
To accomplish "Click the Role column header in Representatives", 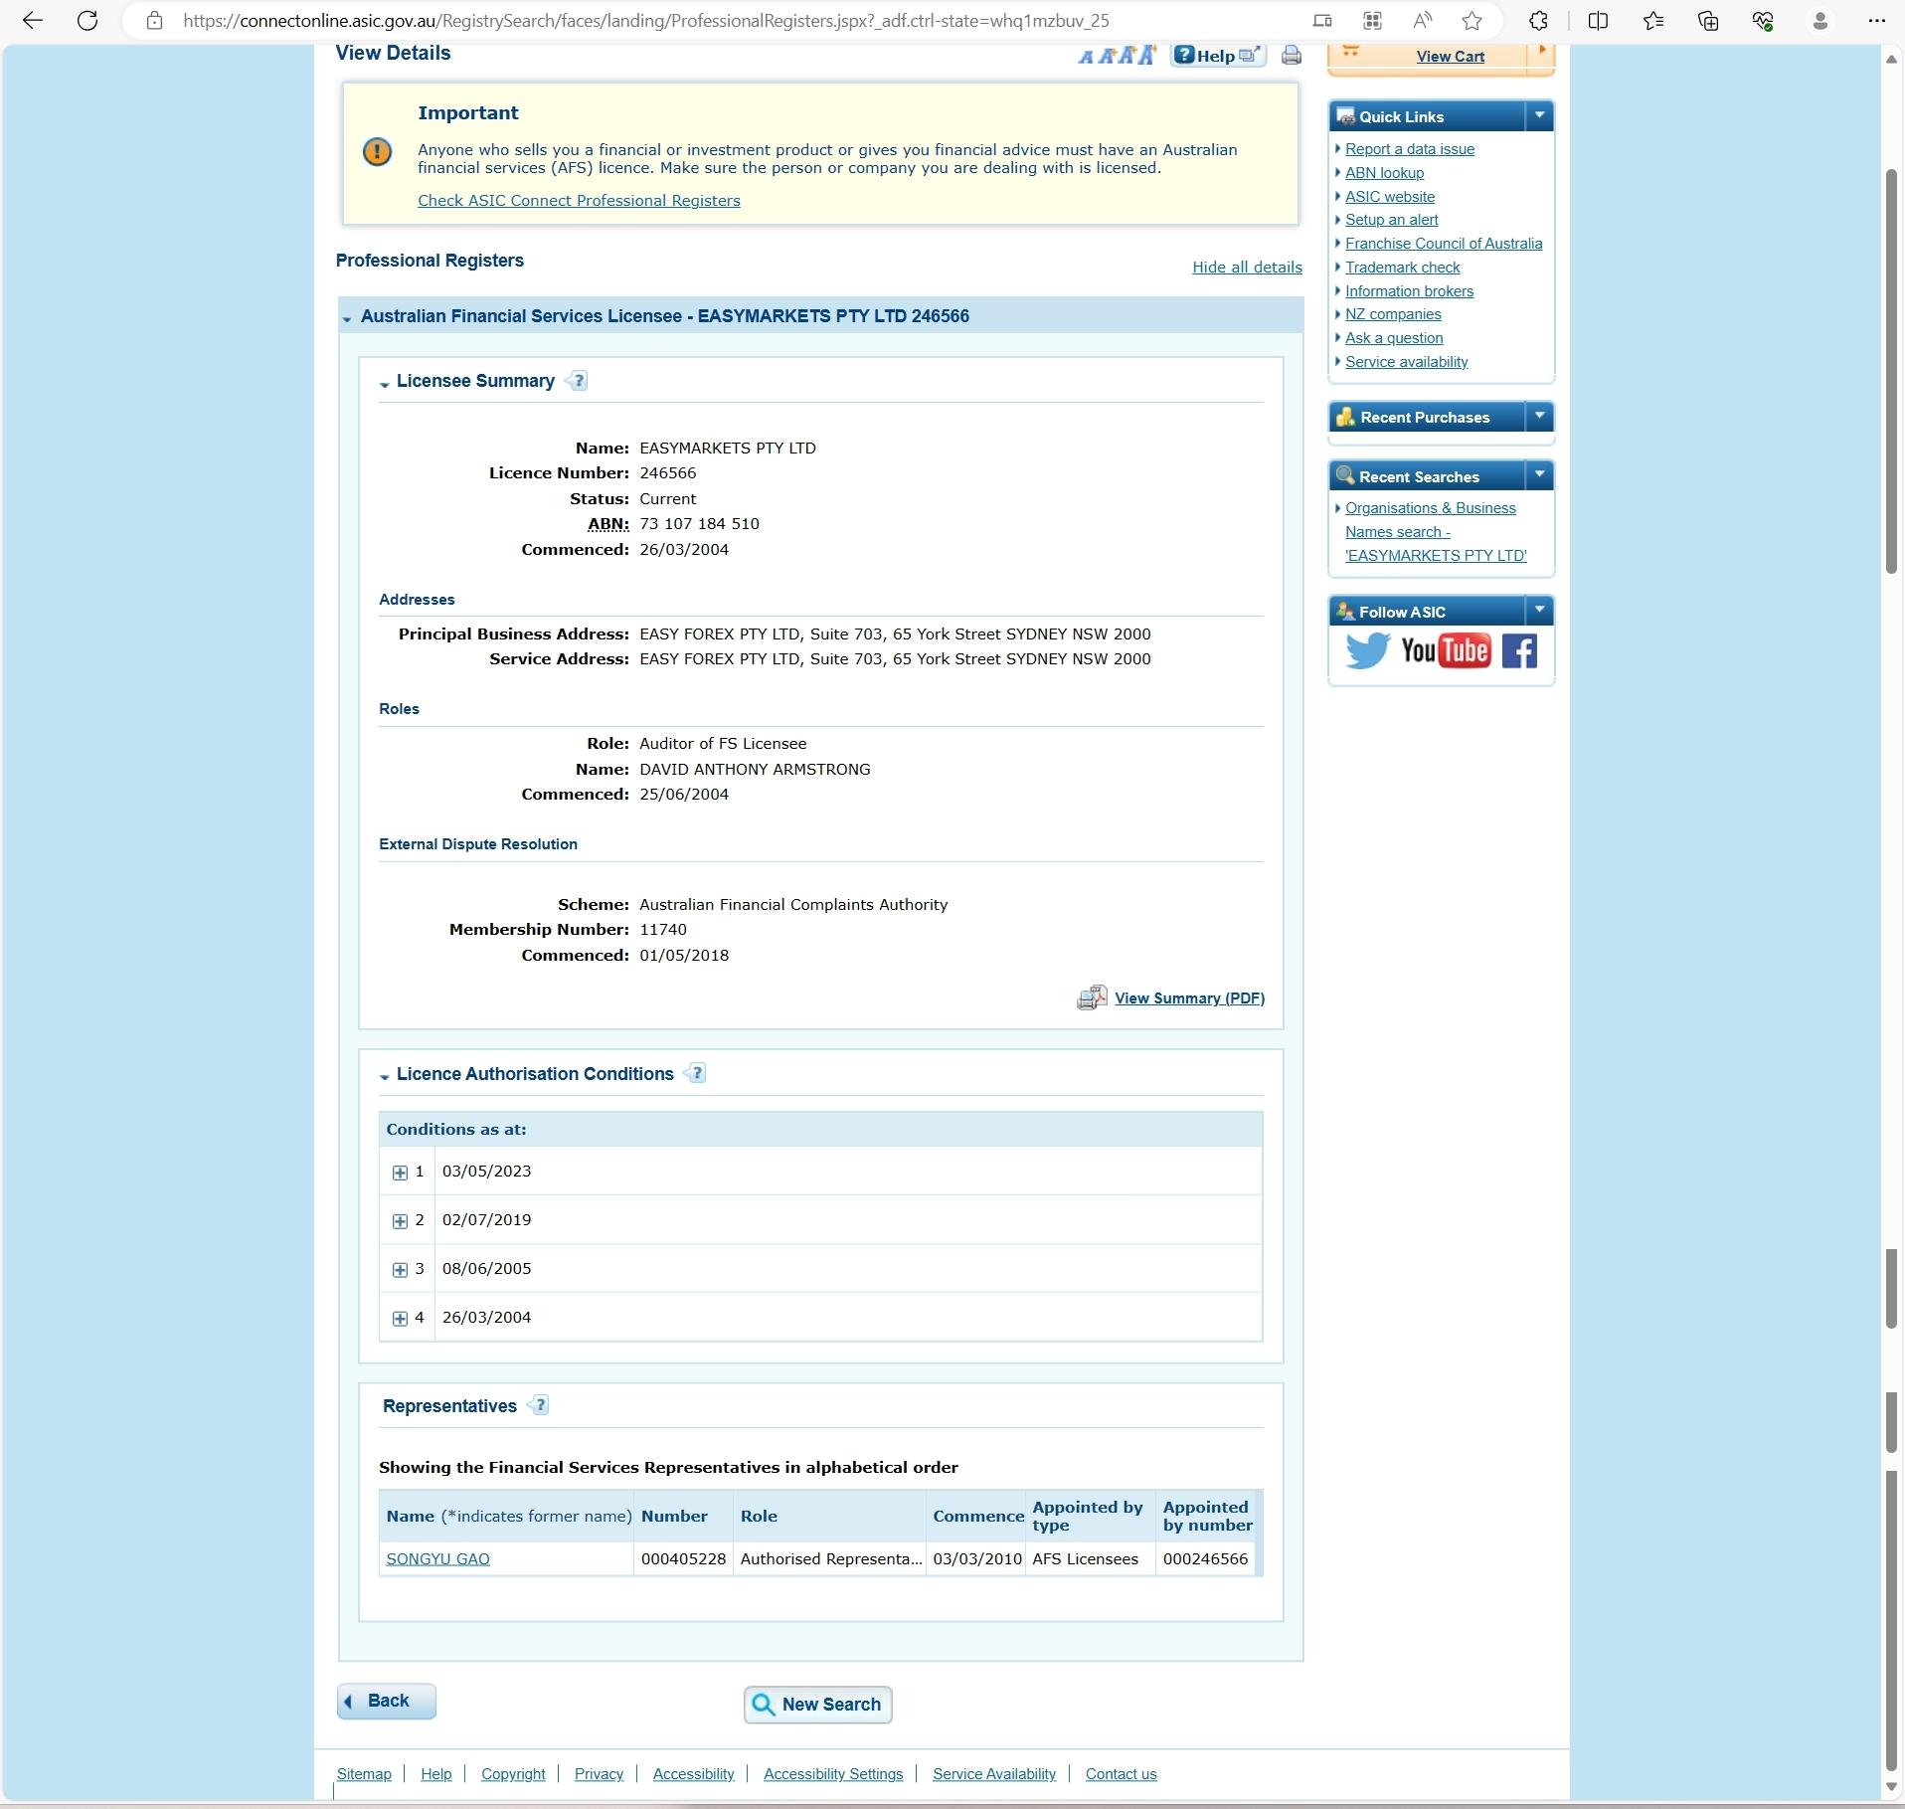I will point(829,1517).
